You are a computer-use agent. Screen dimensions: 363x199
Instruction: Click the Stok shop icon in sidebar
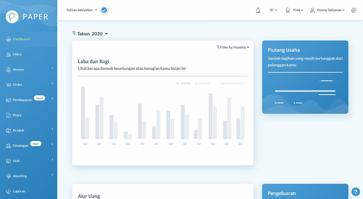(x=8, y=161)
